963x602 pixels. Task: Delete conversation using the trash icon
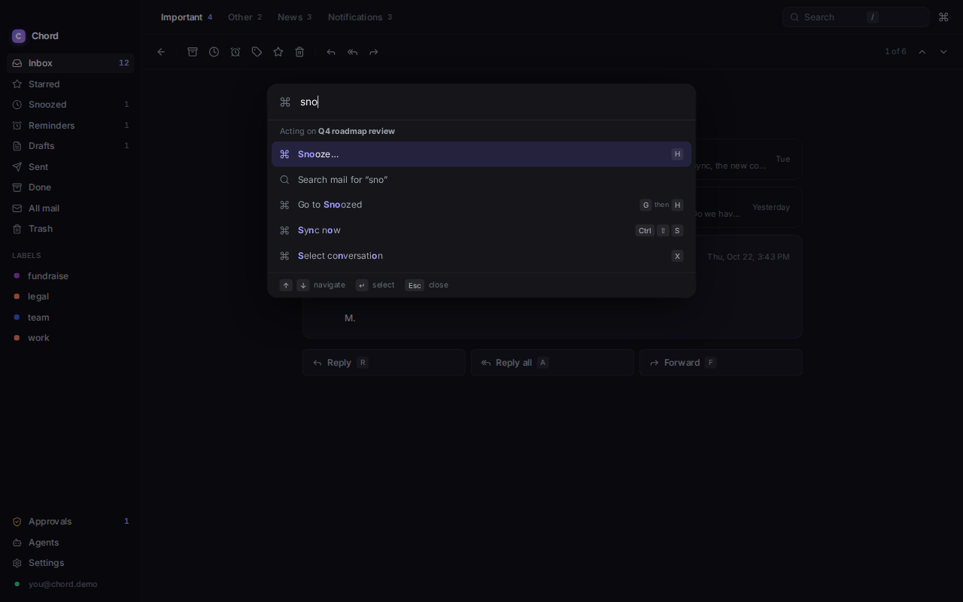coord(299,52)
